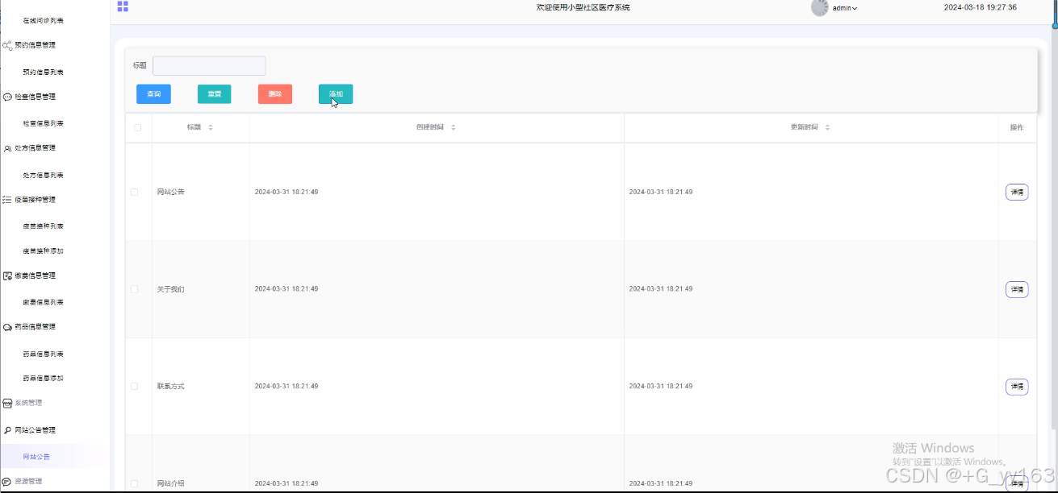Screen dimensions: 1058x493
Task: Sort table by 更新时间 column arrows
Action: point(827,127)
